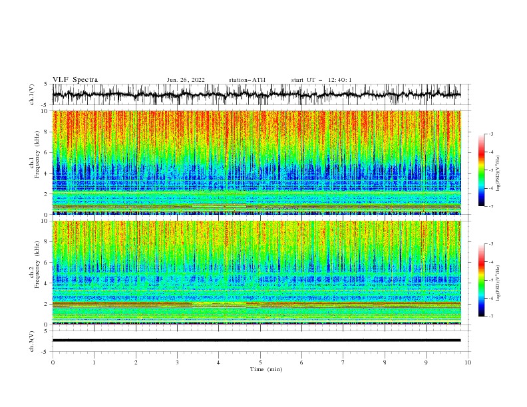Click time axis tick label '10'
The height and width of the screenshot is (407, 527).
(x=468, y=362)
